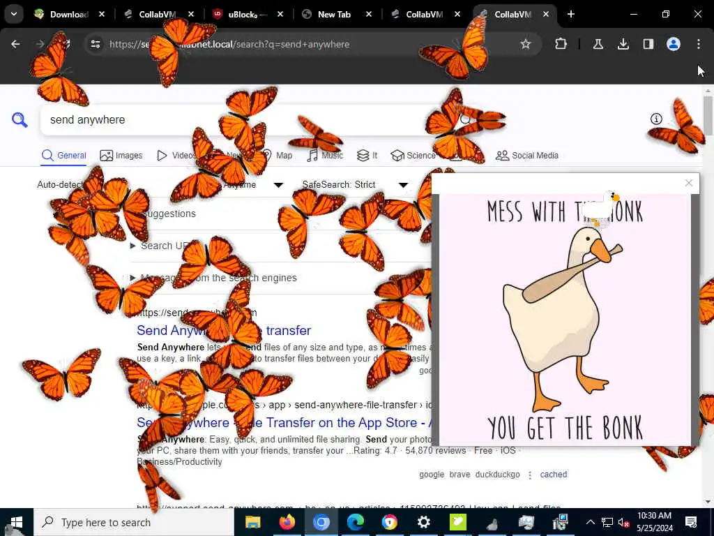The width and height of the screenshot is (714, 536).
Task: Open the Send Anywhere file transfer result
Action: pyautogui.click(x=224, y=330)
